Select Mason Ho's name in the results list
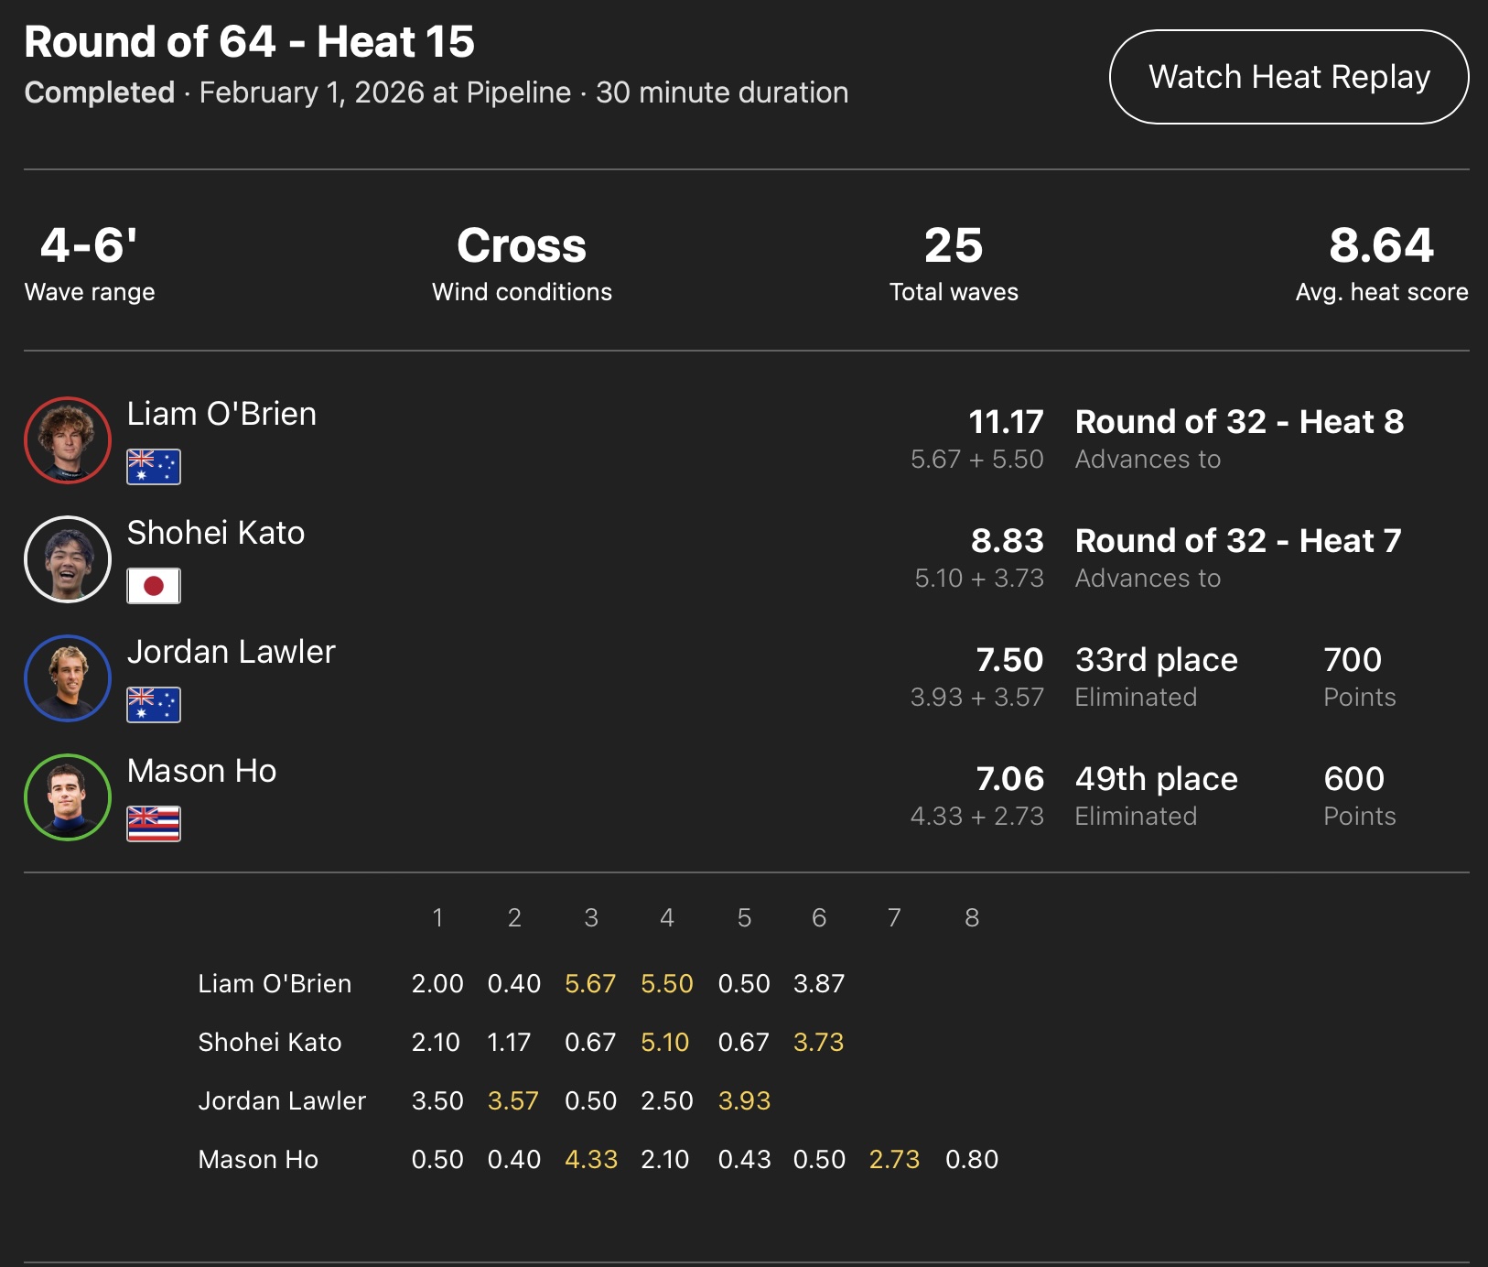The height and width of the screenshot is (1267, 1488). tap(201, 771)
